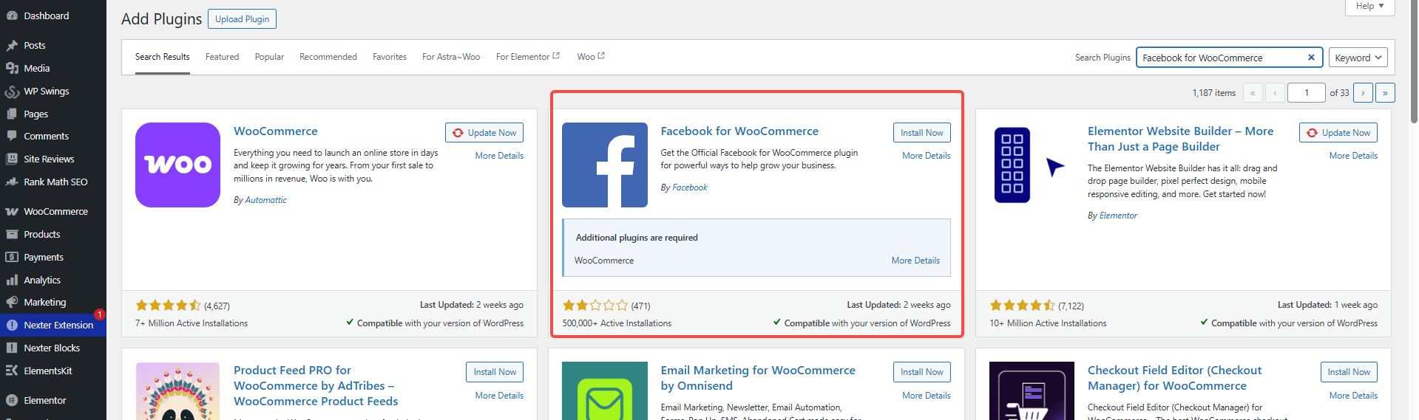Open Checkout Field Editor title link
Viewport: 1419px width, 420px height.
click(1174, 378)
